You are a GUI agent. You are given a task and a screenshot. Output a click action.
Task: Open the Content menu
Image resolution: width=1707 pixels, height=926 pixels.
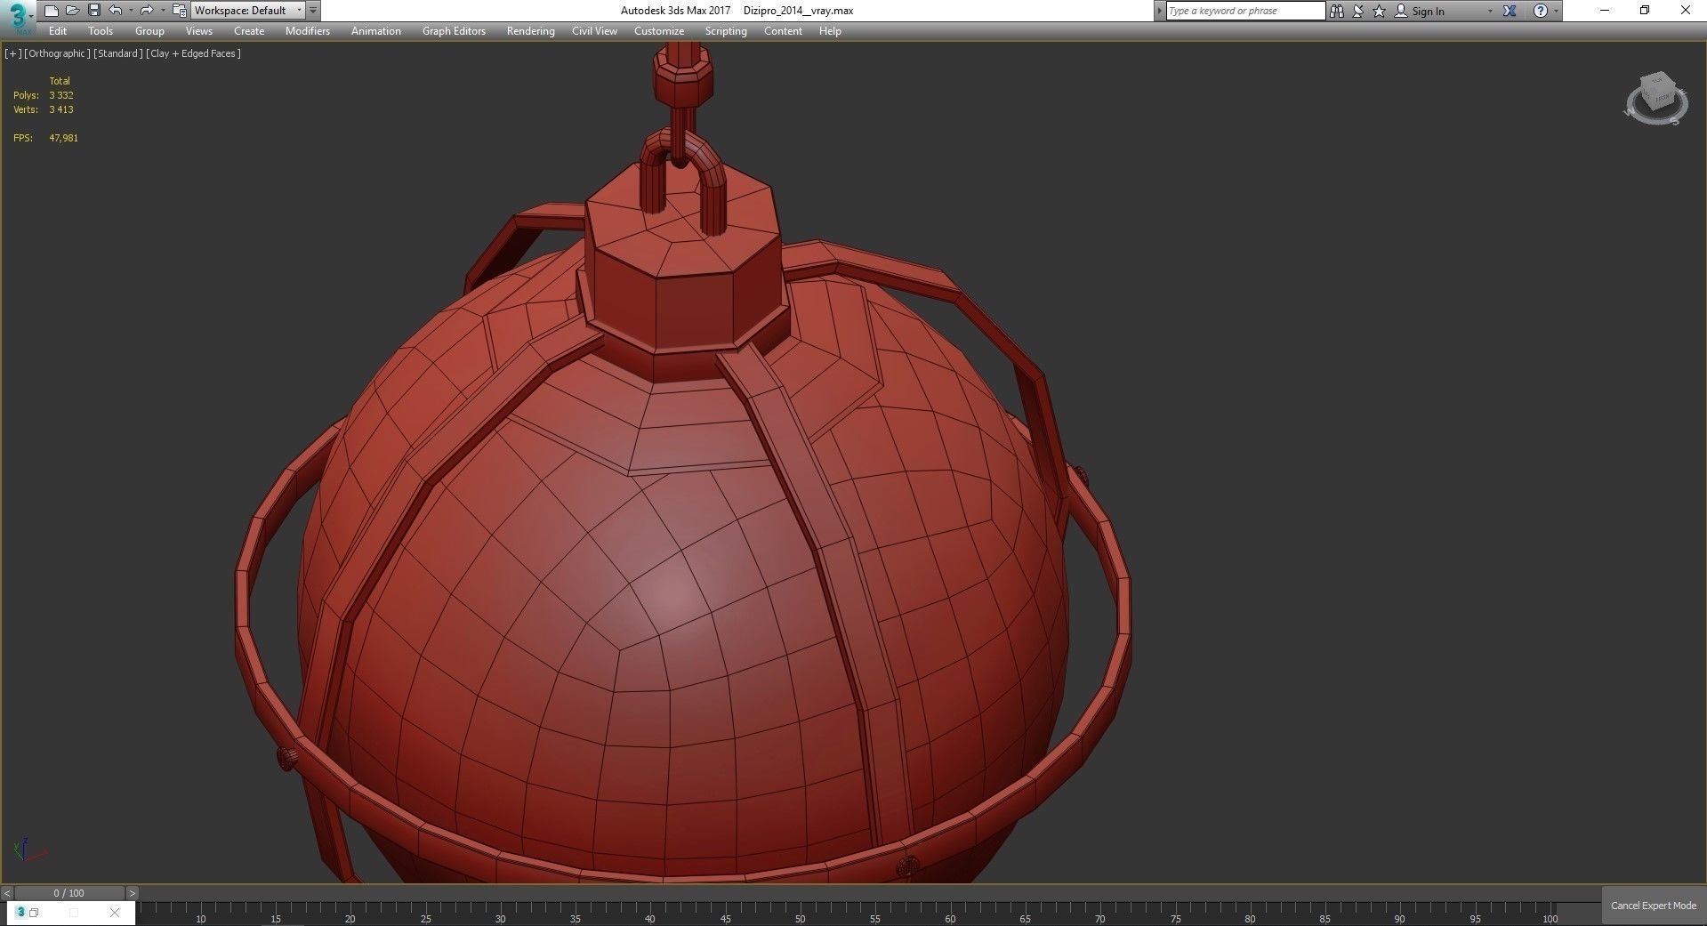[783, 31]
